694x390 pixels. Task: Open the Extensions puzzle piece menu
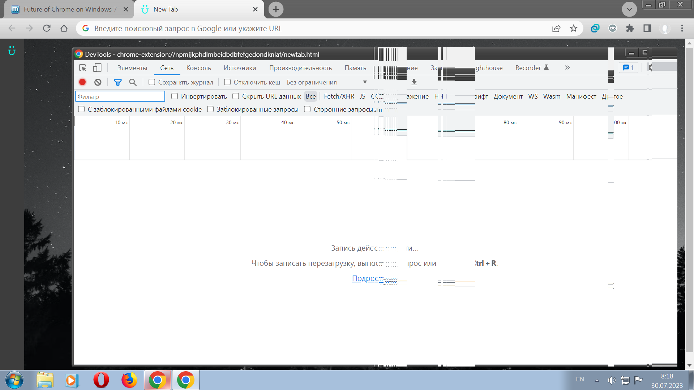click(630, 28)
